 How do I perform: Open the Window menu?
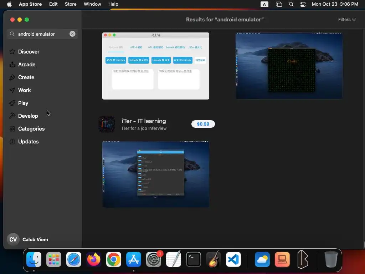92,4
